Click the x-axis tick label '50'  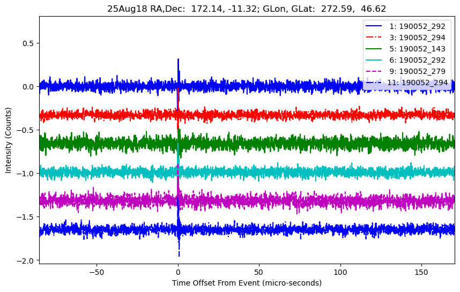[x=259, y=272]
